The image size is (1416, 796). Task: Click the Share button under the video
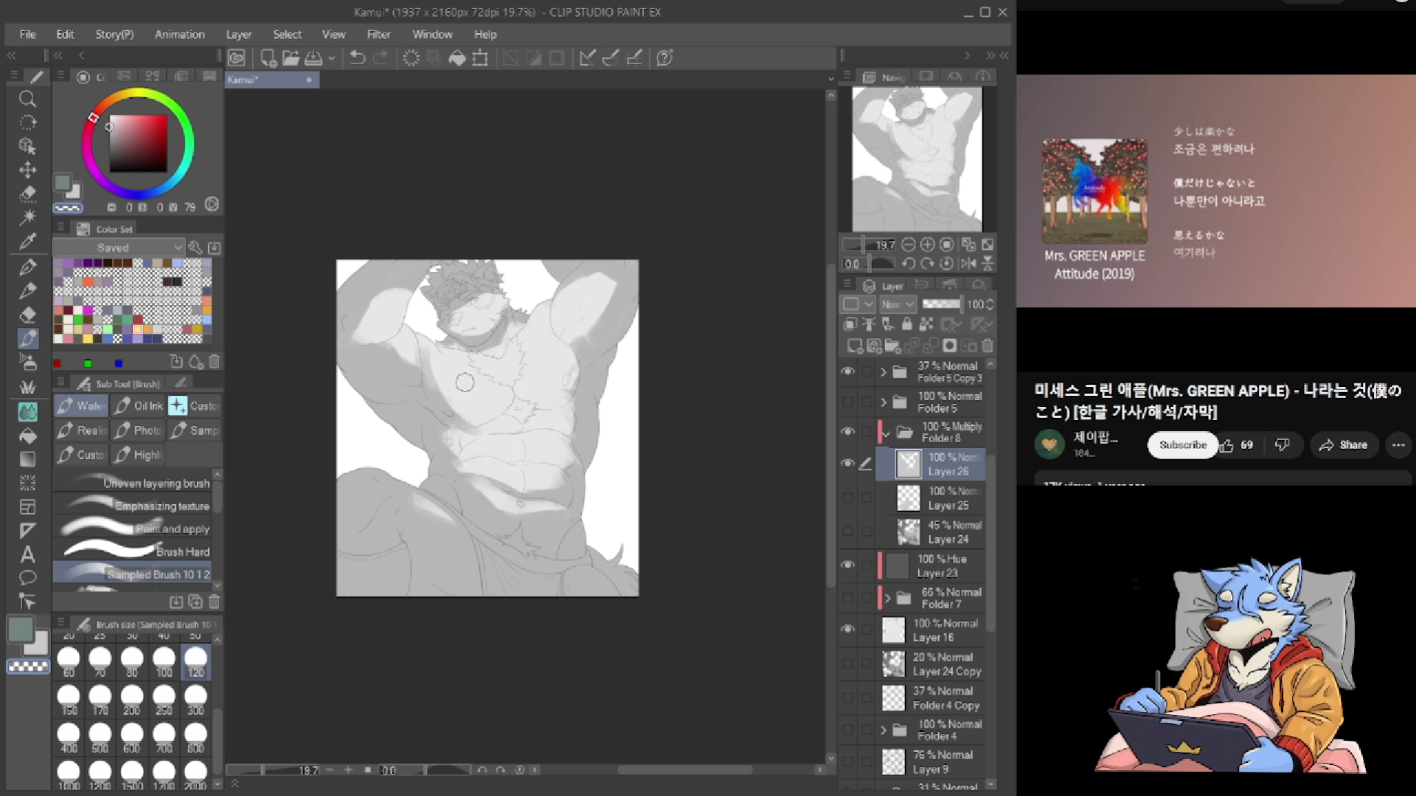click(1344, 445)
